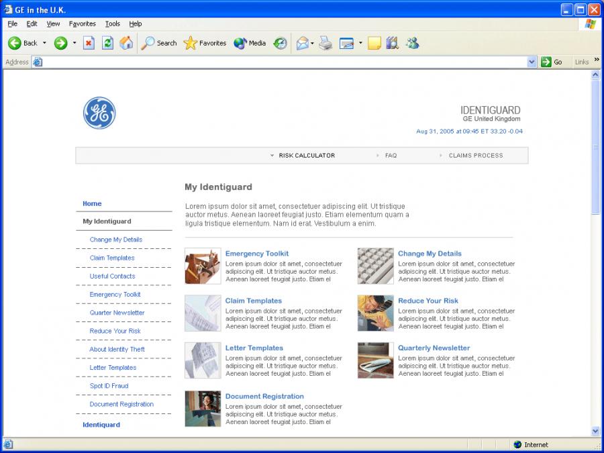
Task: Open Change My Details sidebar link
Action: pos(116,240)
